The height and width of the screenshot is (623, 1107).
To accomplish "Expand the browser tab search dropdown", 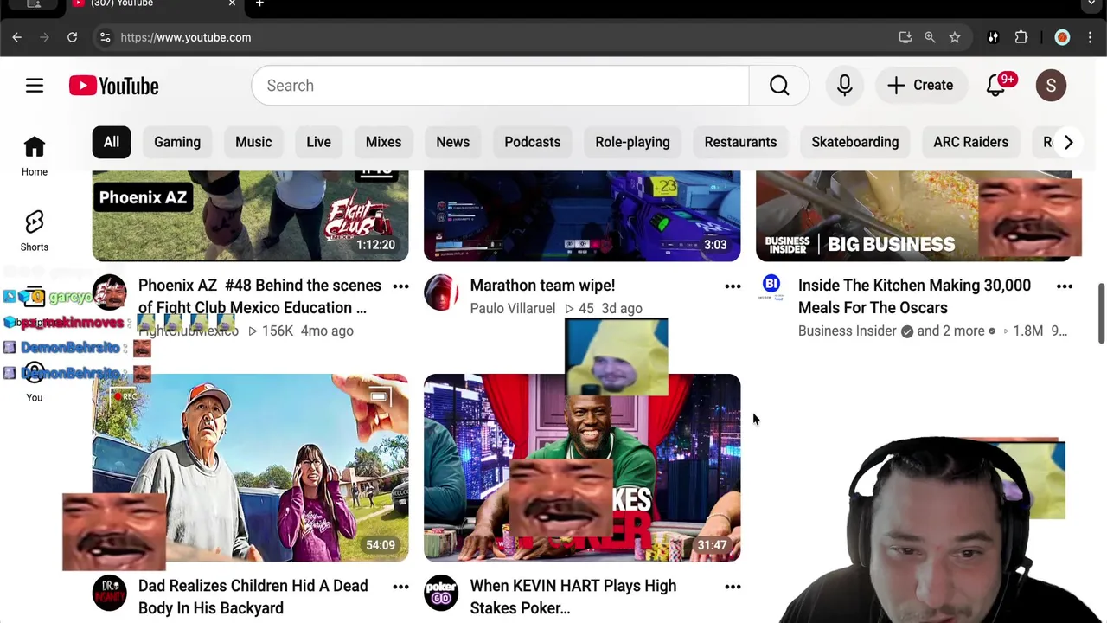I will (1091, 4).
